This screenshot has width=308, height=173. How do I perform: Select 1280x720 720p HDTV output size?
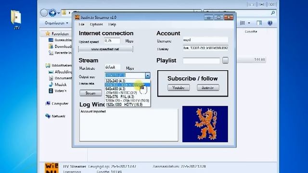click(x=128, y=100)
